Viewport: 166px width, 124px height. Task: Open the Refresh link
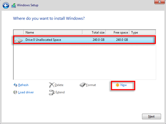click(x=23, y=85)
